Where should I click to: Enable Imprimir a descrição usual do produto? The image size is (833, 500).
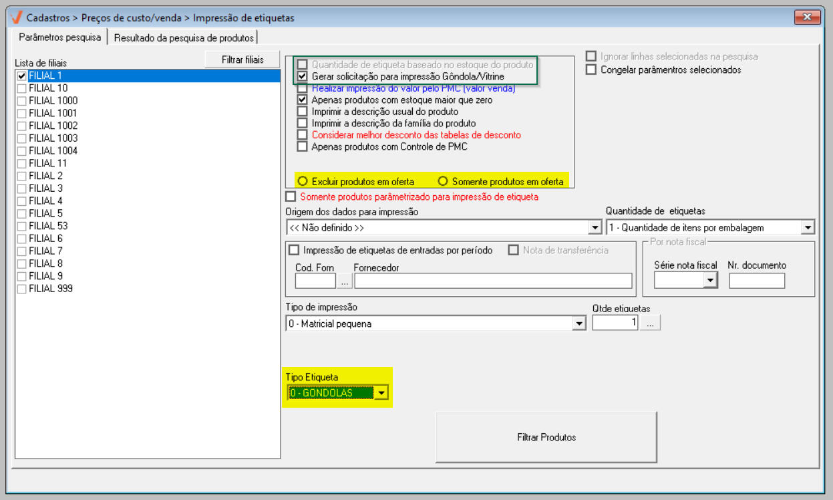point(303,112)
